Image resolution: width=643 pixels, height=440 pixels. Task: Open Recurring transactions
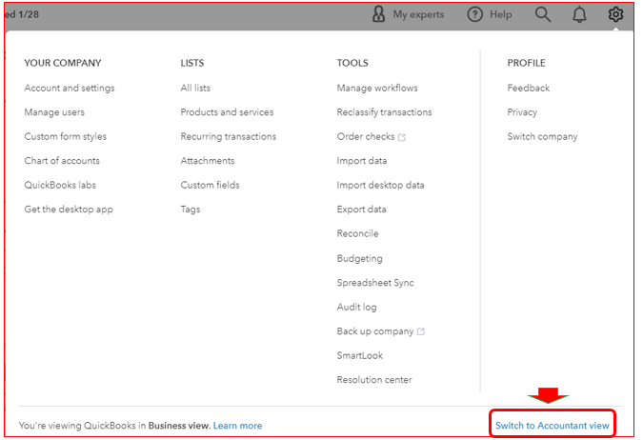click(229, 136)
